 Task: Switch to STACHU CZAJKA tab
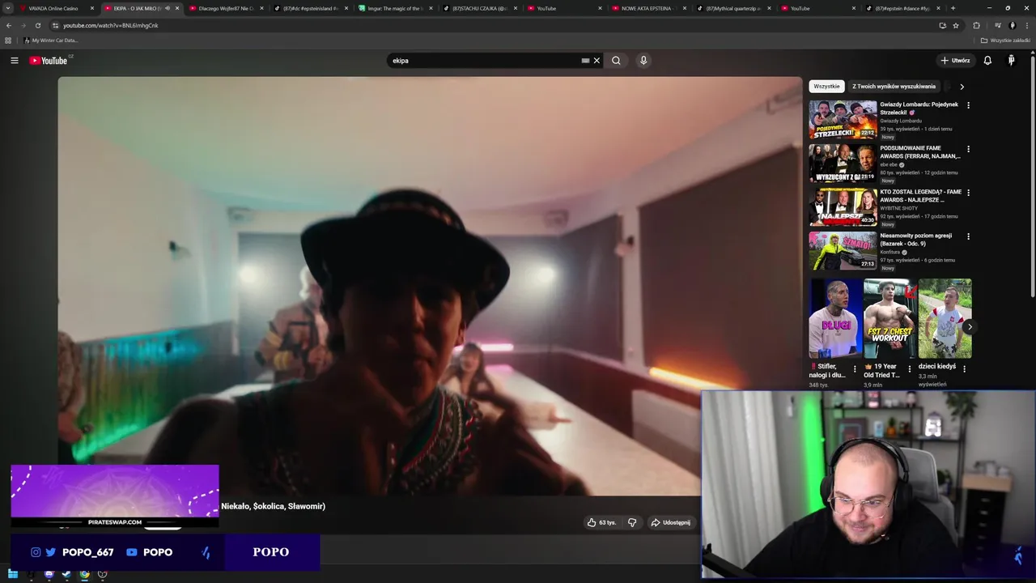(481, 8)
